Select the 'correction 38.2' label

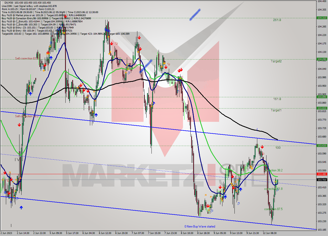(x=273, y=170)
